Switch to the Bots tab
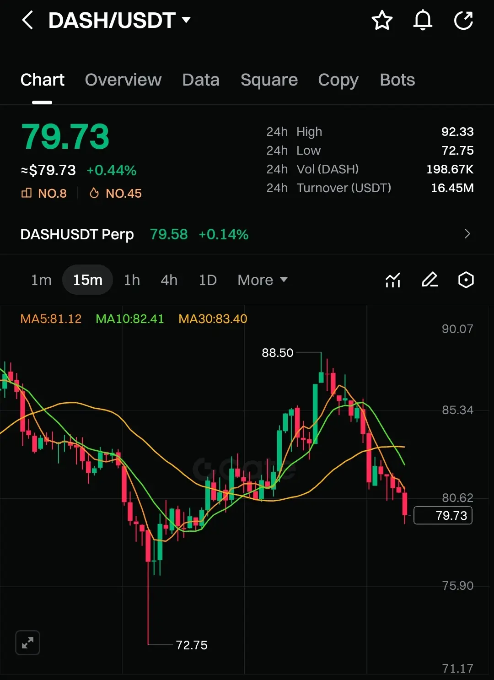This screenshot has height=680, width=494. point(397,80)
